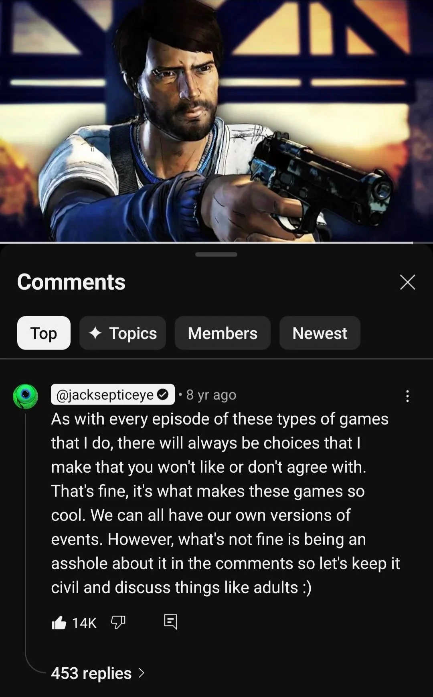Sort comments by Newest
433x697 pixels.
pyautogui.click(x=320, y=333)
